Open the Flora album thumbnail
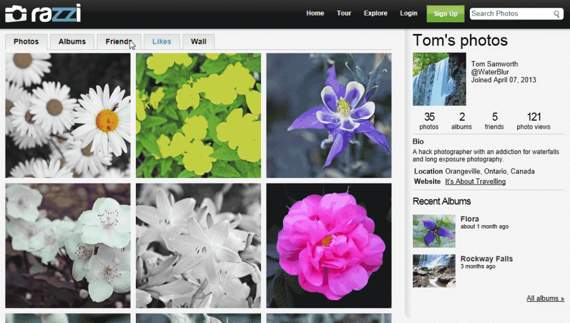 434,231
